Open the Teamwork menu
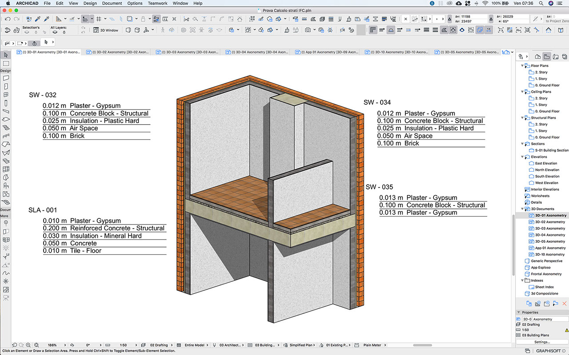This screenshot has width=569, height=355. point(157,3)
